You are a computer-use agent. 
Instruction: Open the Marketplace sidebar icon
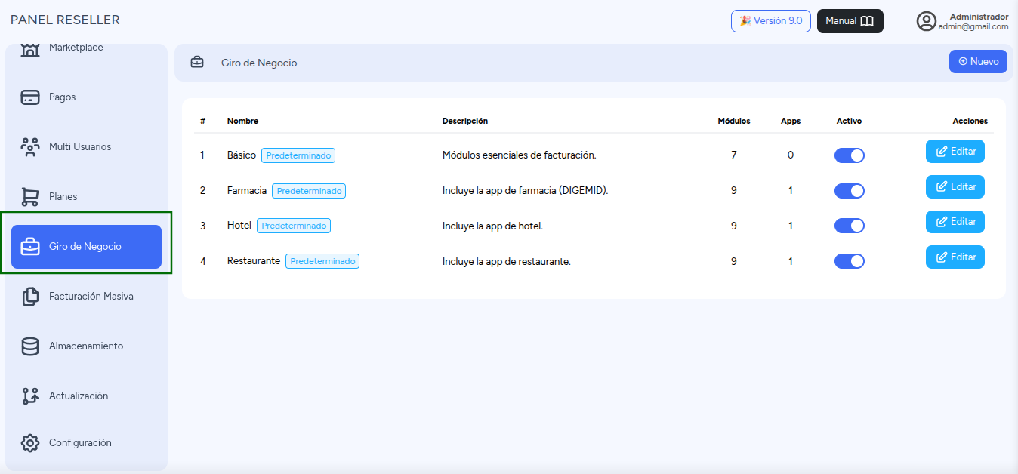pos(29,49)
